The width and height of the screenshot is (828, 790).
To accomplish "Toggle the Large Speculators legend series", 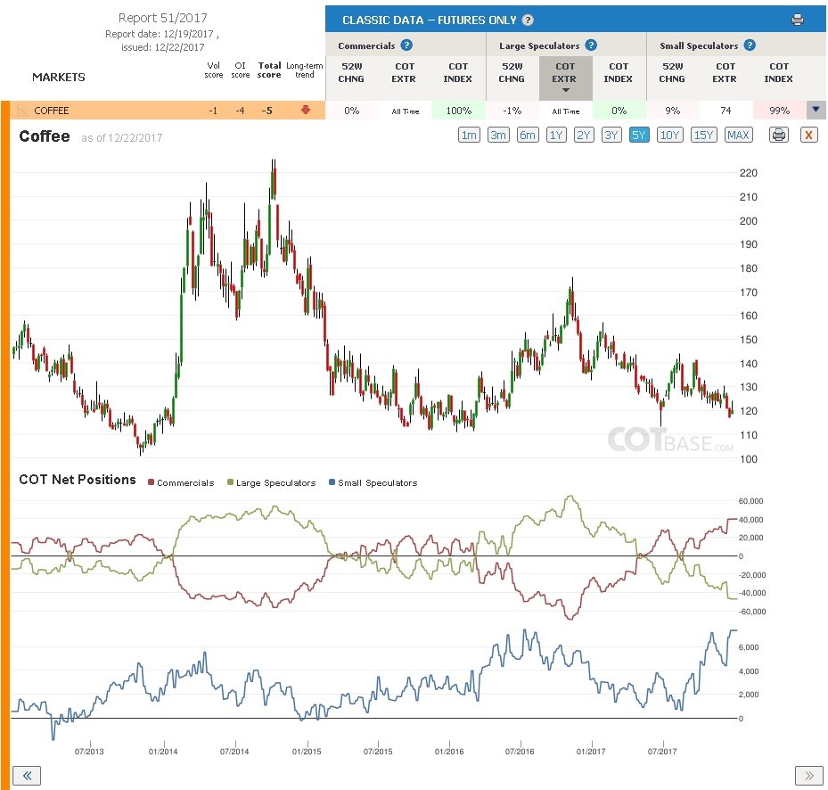I will click(272, 482).
